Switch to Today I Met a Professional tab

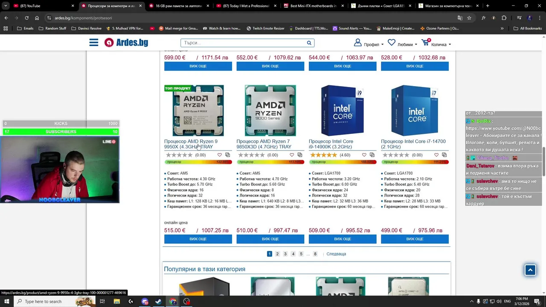pyautogui.click(x=247, y=6)
